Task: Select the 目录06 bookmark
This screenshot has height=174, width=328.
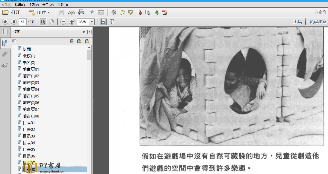Action: 29,156
